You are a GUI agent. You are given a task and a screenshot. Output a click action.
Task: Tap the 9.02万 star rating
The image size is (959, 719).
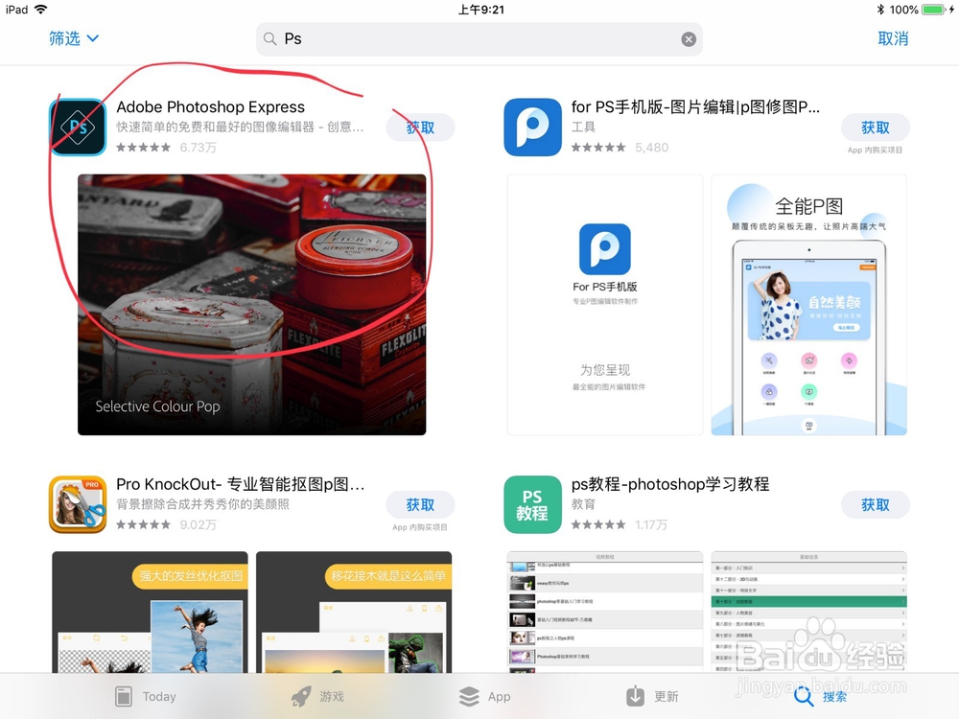(x=166, y=524)
